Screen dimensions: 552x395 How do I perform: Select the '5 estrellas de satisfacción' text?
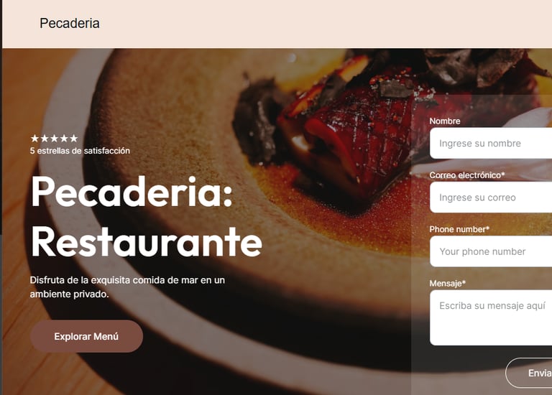80,151
